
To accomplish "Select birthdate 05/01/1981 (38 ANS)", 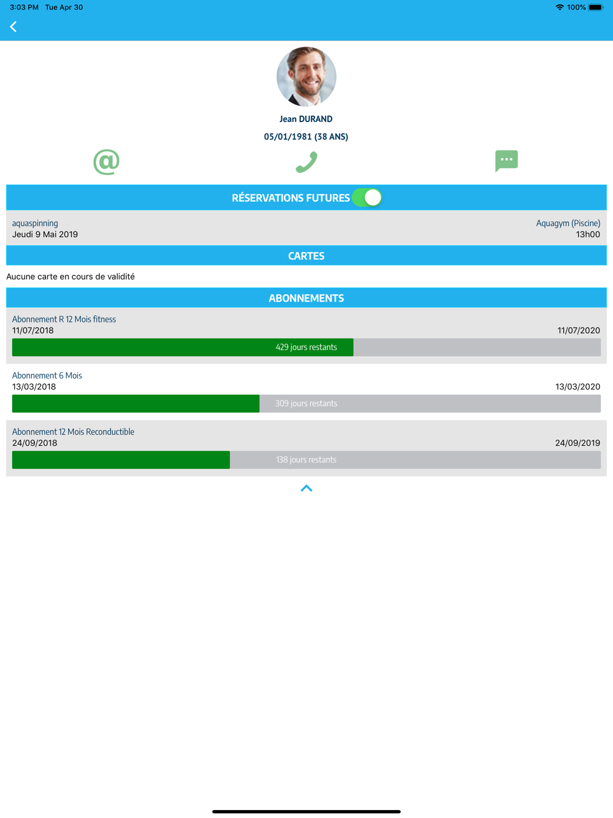I will (x=306, y=137).
